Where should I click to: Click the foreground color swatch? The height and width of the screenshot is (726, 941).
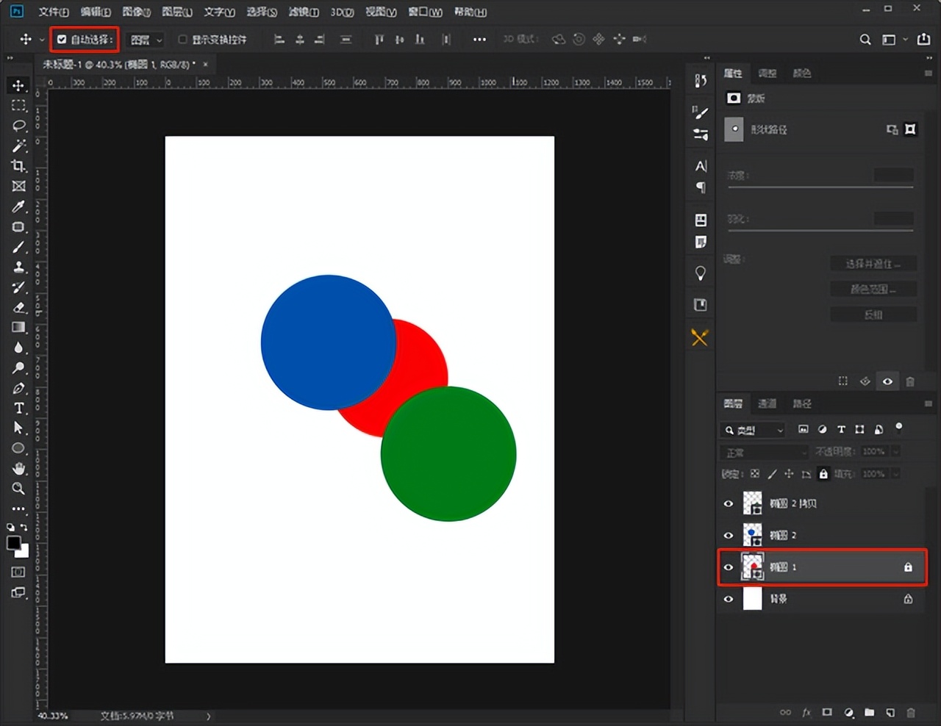coord(13,543)
